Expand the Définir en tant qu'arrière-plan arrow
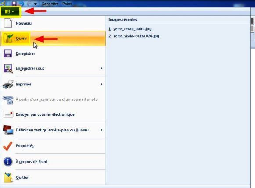255x188 pixels. point(101,130)
